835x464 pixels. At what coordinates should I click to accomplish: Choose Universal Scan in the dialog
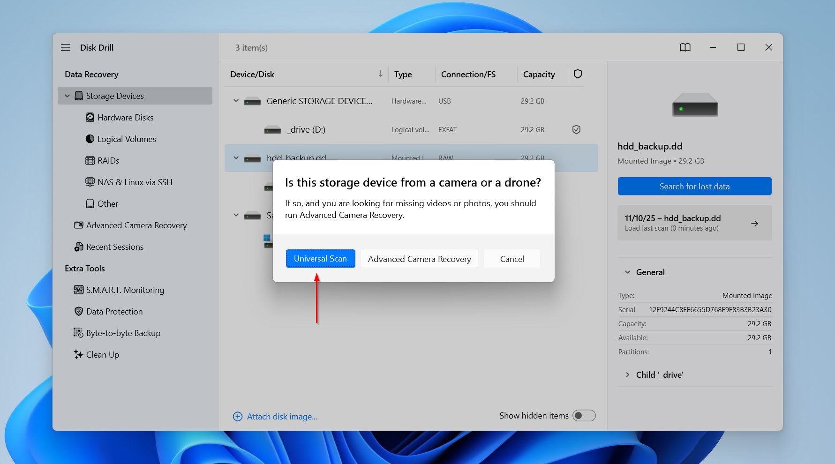pyautogui.click(x=320, y=259)
